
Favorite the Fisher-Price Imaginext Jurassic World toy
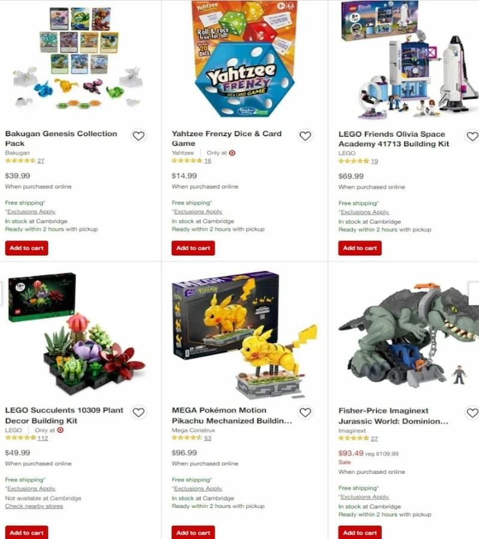click(472, 413)
